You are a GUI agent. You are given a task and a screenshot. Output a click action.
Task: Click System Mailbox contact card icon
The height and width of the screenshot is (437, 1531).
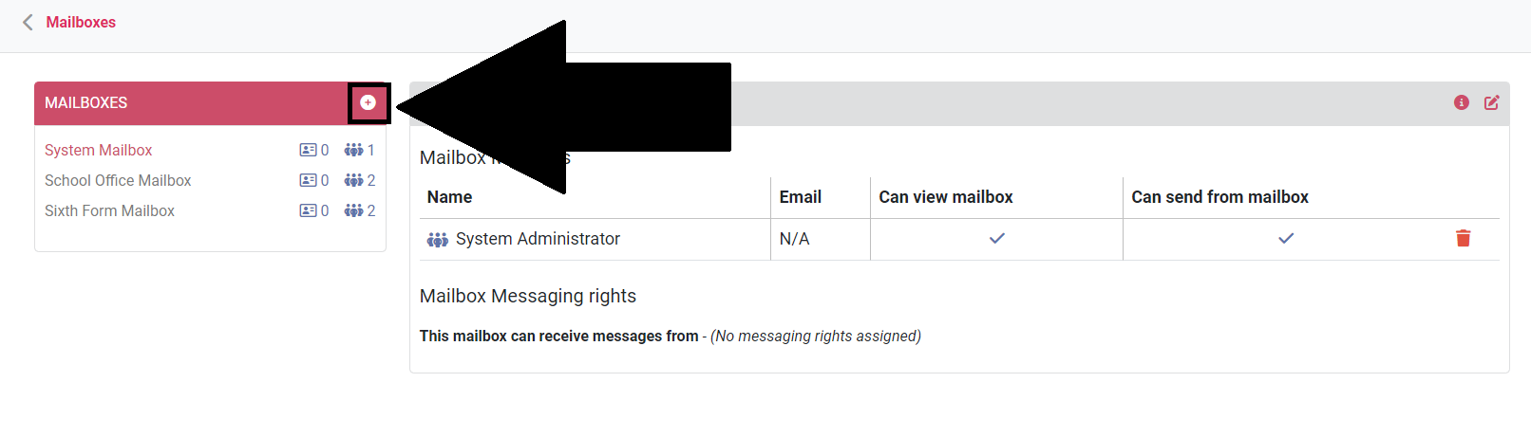point(308,150)
